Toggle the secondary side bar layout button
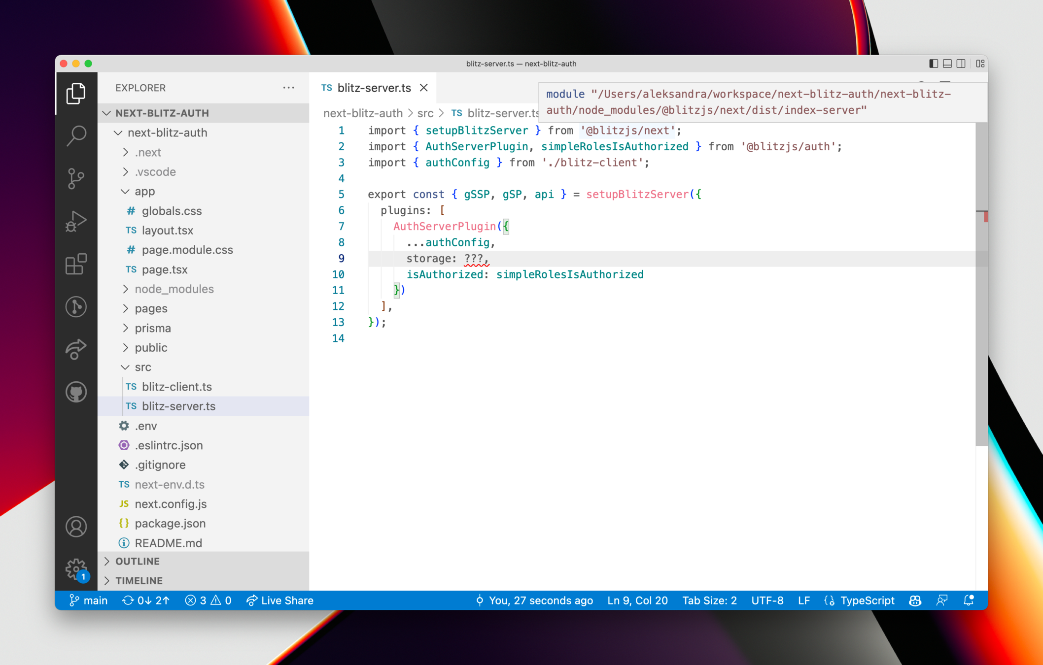This screenshot has height=665, width=1043. [x=961, y=64]
